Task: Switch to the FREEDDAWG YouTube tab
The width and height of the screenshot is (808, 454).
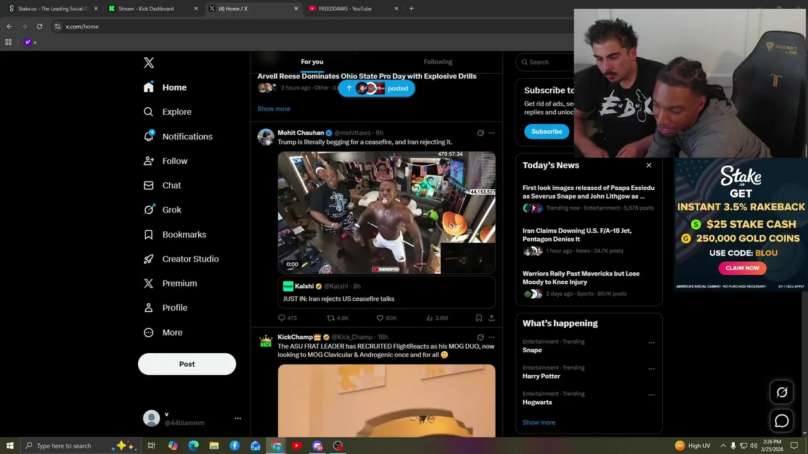Action: [353, 9]
